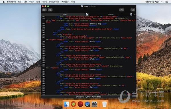Switch to the index tab
Viewport: 171px width, 109px height.
pyautogui.click(x=65, y=15)
